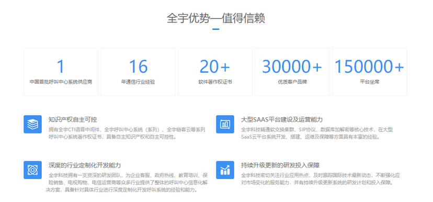Click the 持续升级更新的研发投入保障 heading
This screenshot has height=202, width=433.
point(280,165)
